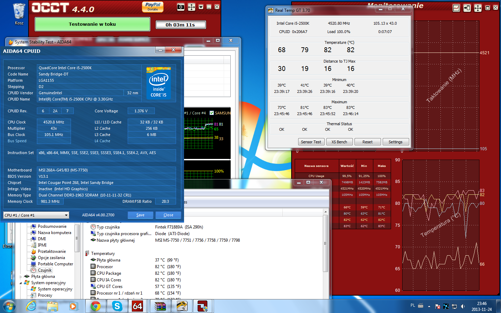Select 'Nazwa komputera' in the AIDA64 tree
The width and height of the screenshot is (501, 313).
(55, 233)
